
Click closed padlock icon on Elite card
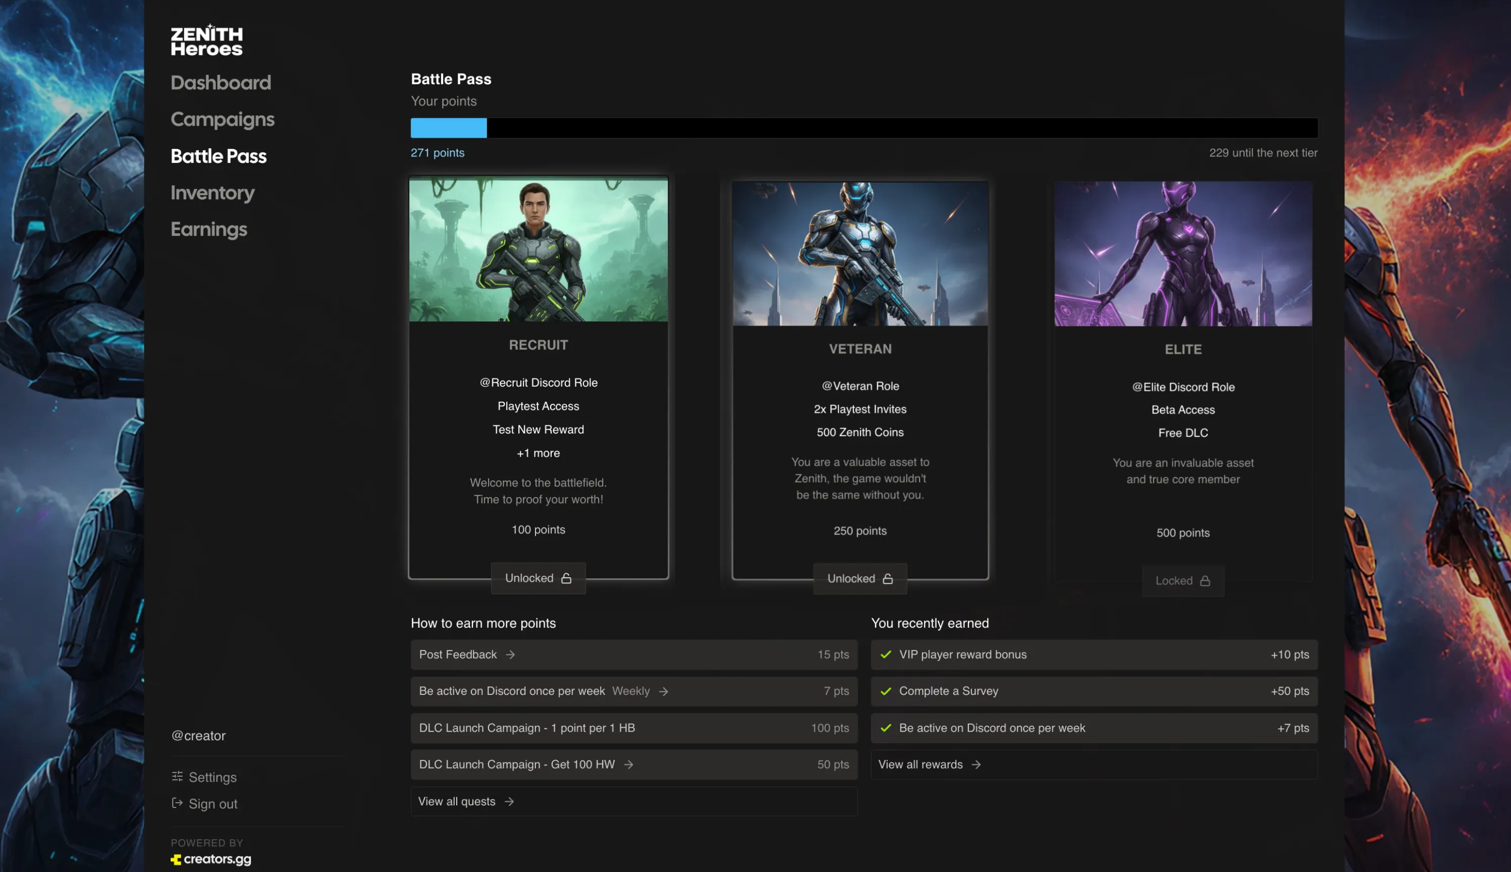1205,581
